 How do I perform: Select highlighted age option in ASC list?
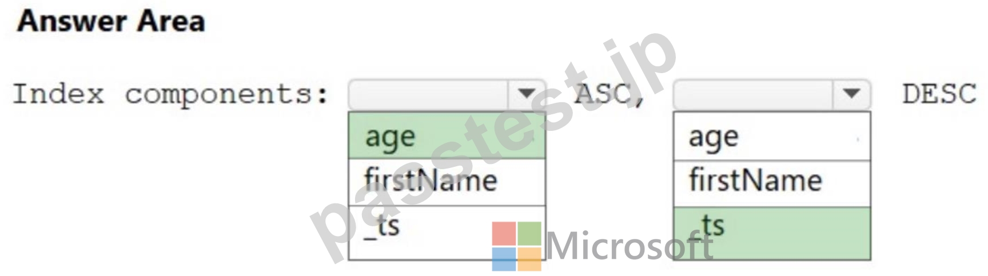[x=447, y=136]
